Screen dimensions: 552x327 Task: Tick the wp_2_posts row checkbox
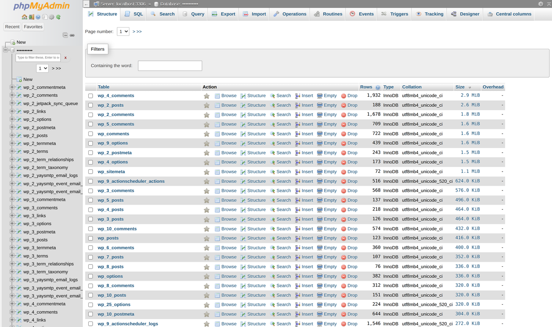[x=91, y=105]
